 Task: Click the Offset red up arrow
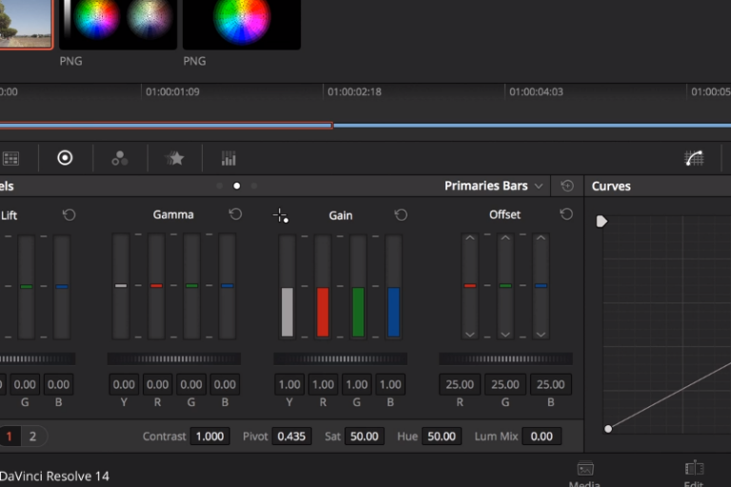pyautogui.click(x=470, y=238)
